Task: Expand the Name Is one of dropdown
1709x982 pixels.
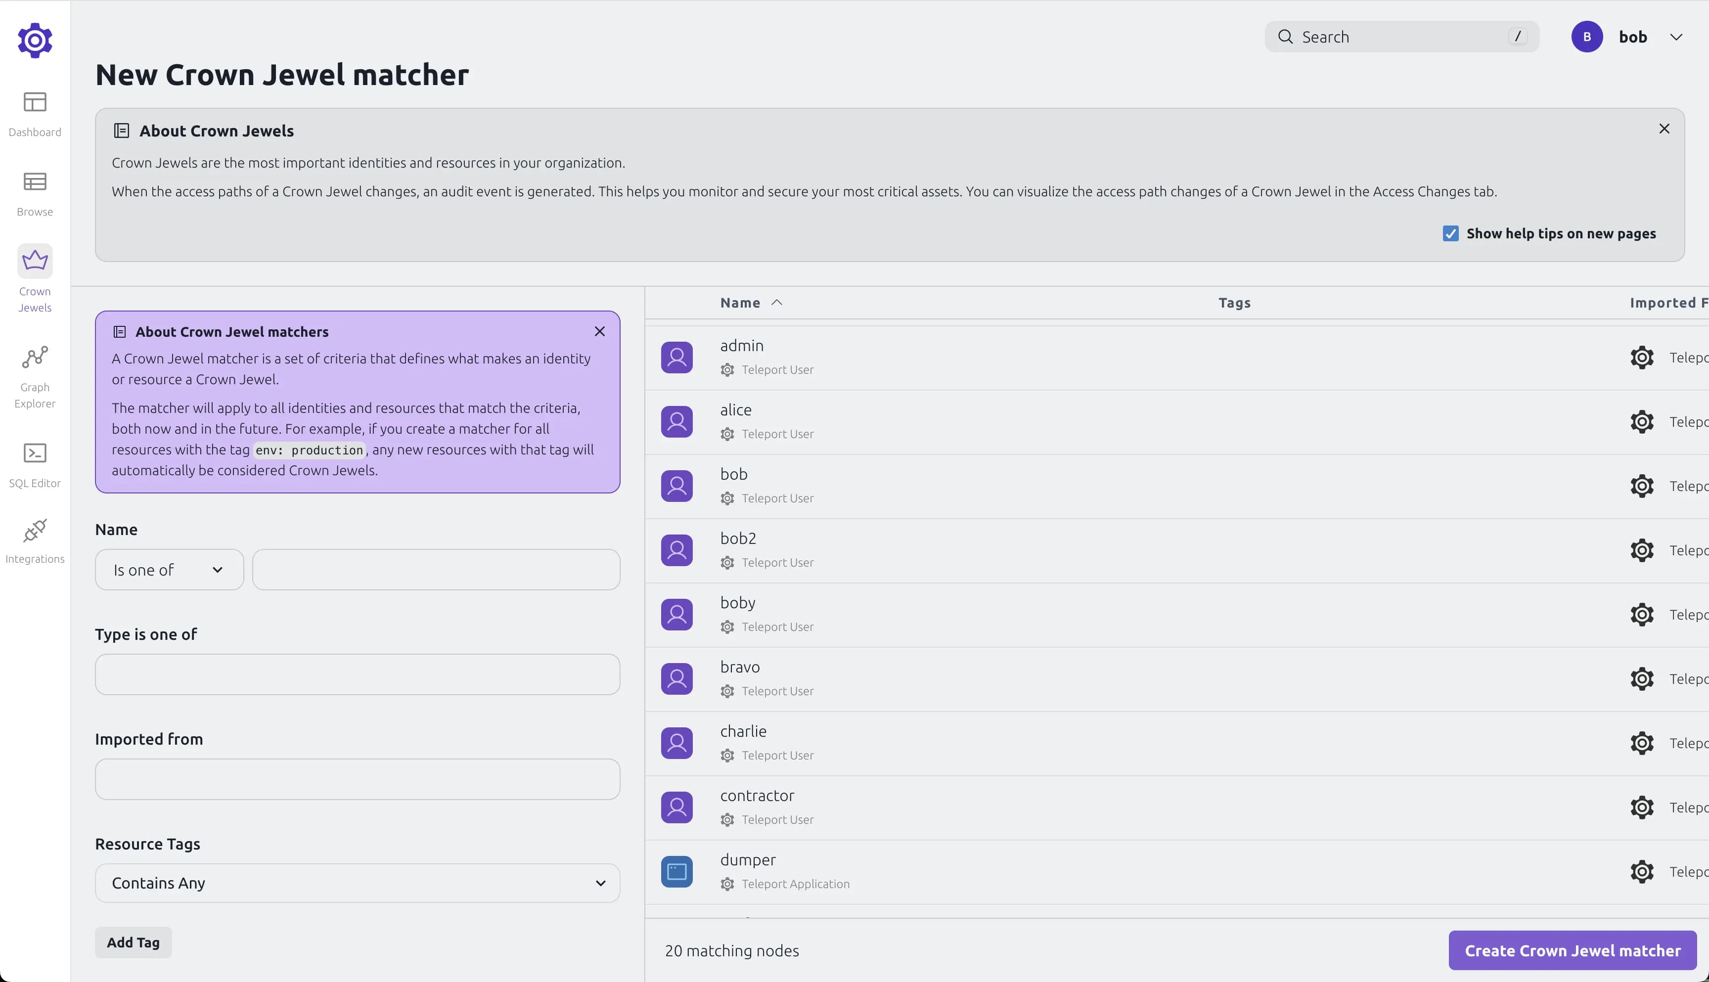Action: click(x=169, y=570)
